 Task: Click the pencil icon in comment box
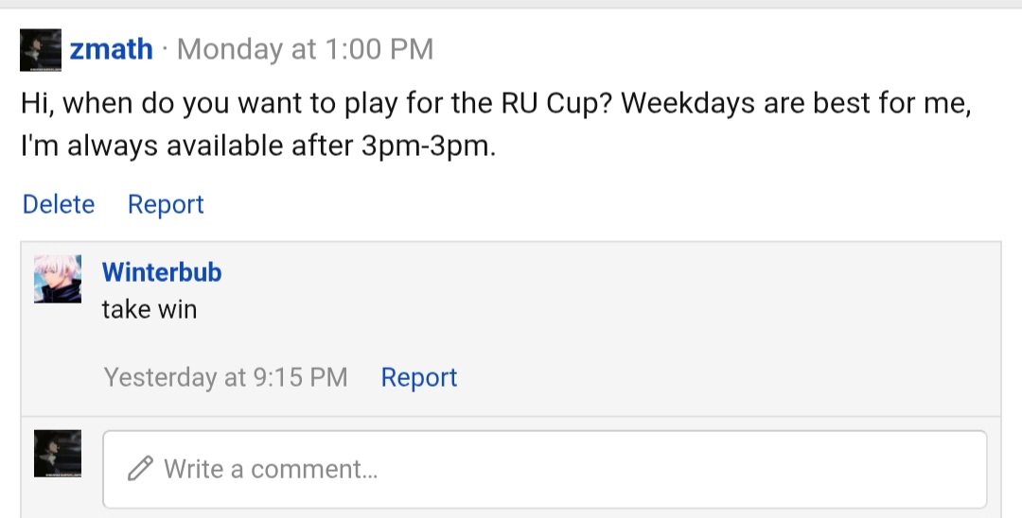[141, 469]
